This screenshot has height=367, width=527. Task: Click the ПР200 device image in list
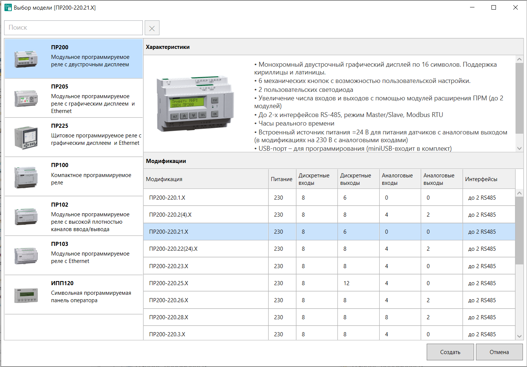26,59
